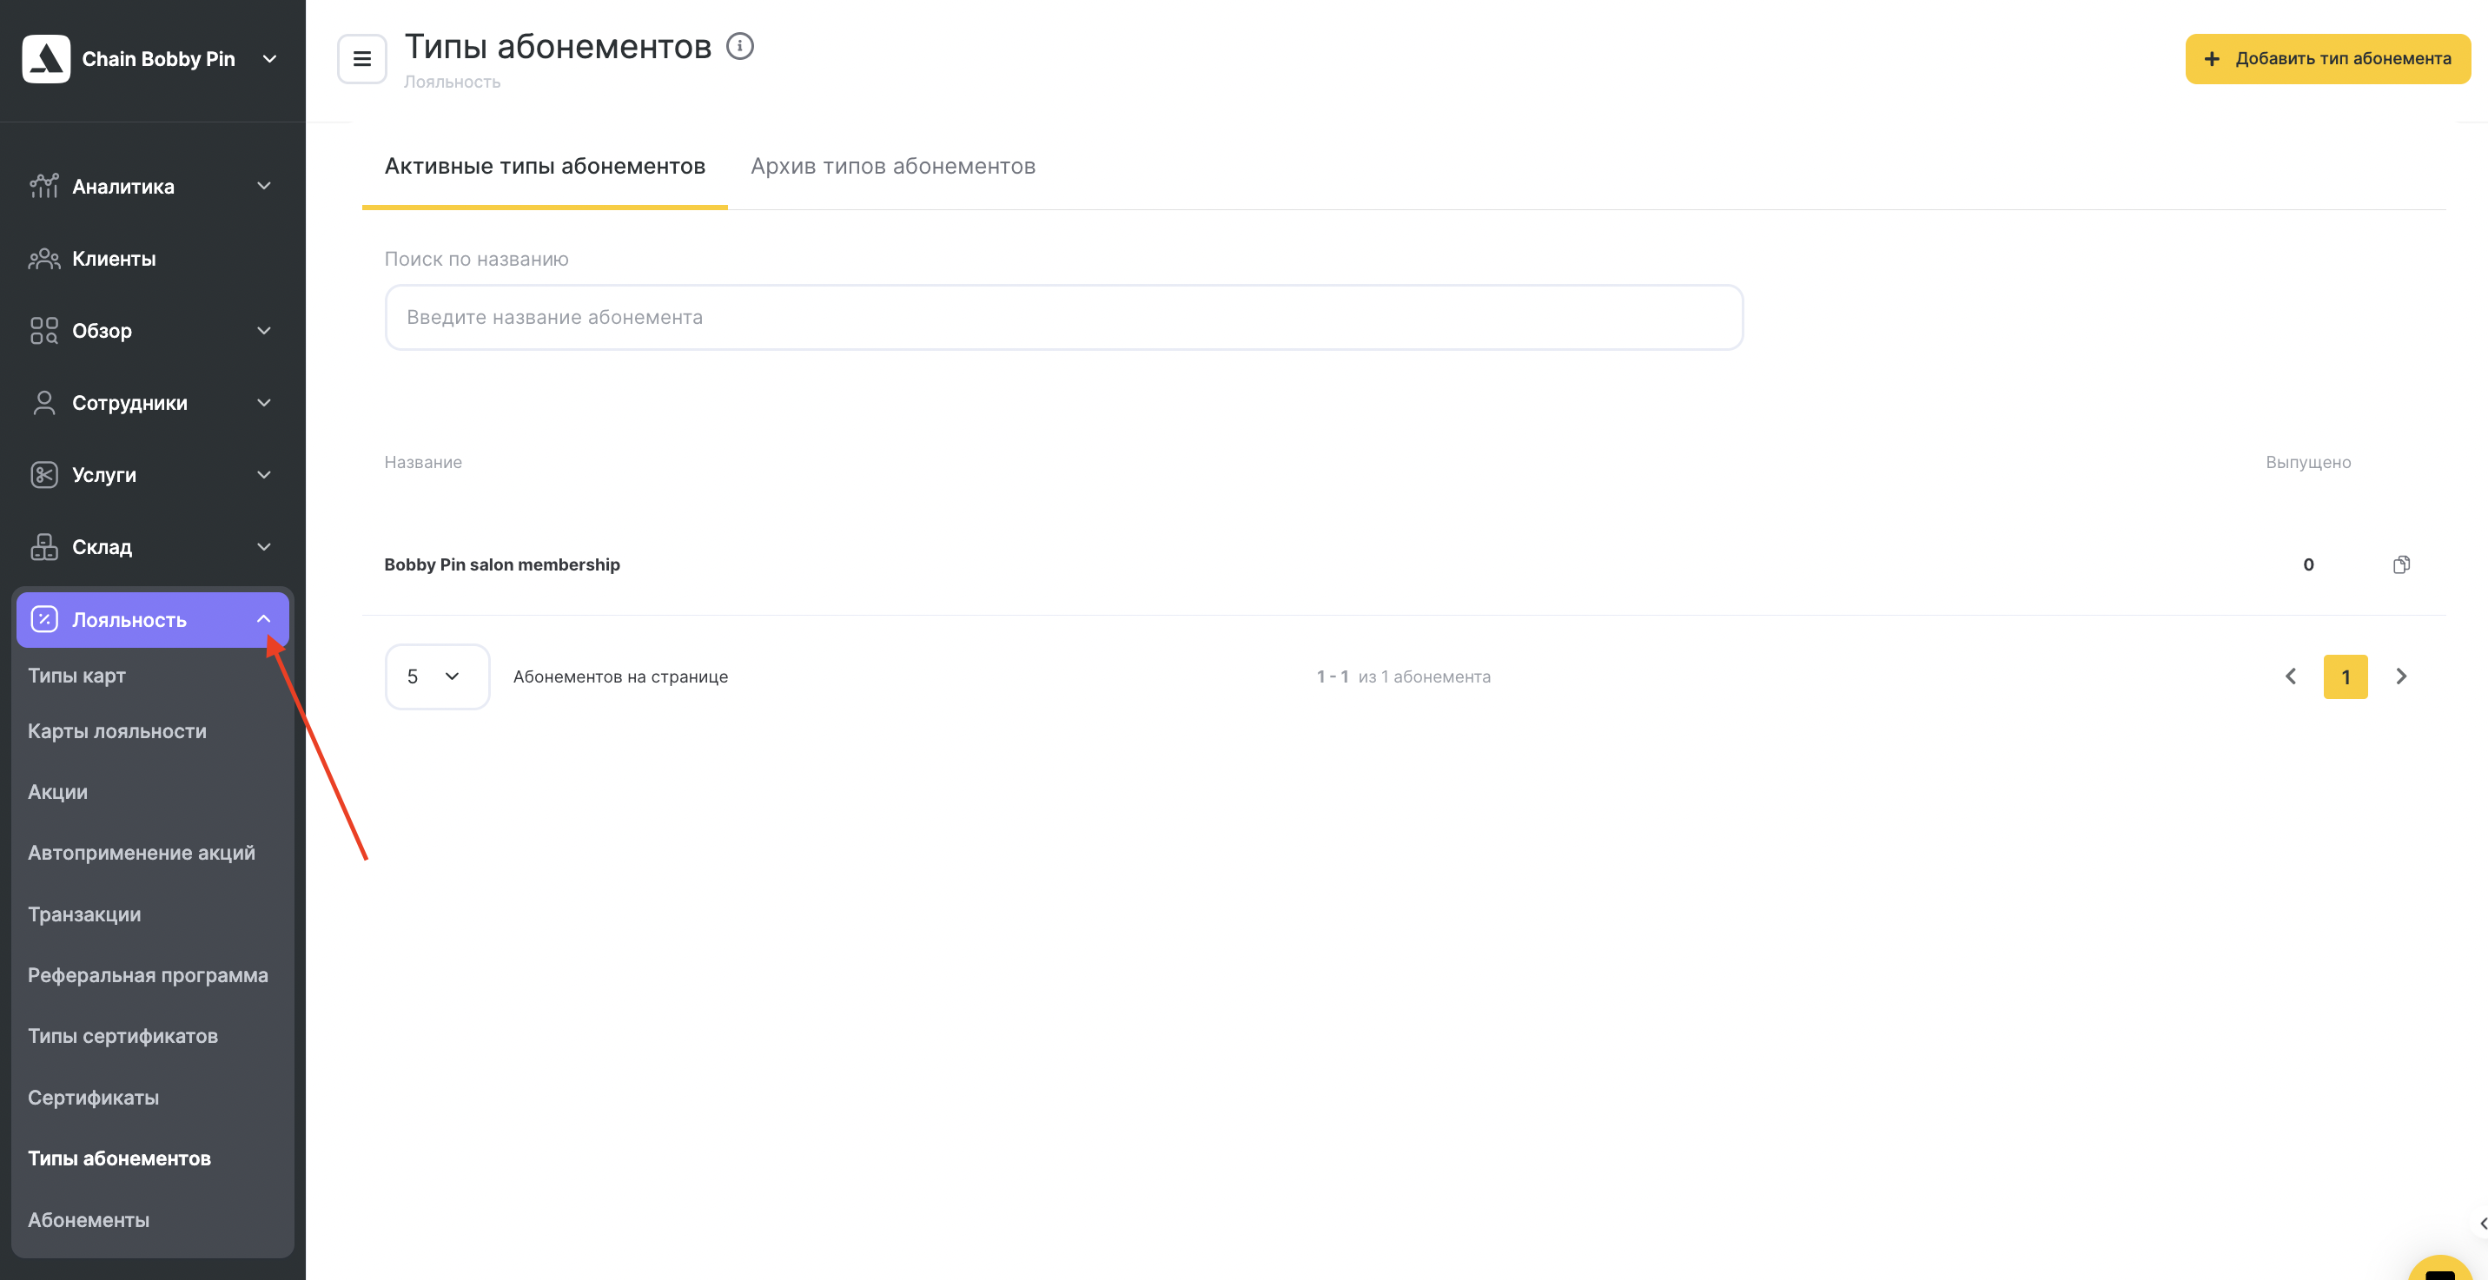Switch to Активные типы абонементов tab
Screen dimensions: 2488x1280
(x=545, y=166)
